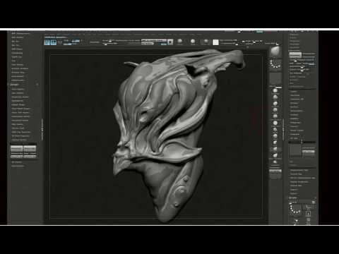This screenshot has width=339, height=254.
Task: Toggle the highlighted light button in right tray
Action: point(295,55)
